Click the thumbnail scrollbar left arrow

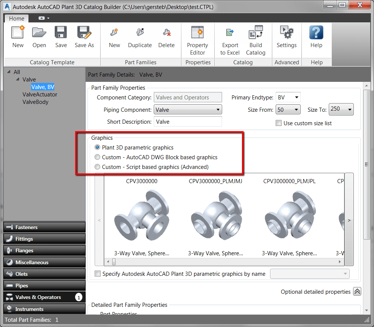tap(108, 262)
